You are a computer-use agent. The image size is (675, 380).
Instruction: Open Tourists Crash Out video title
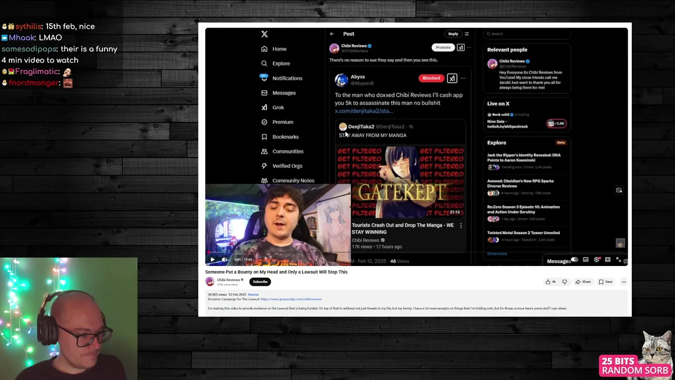click(402, 229)
